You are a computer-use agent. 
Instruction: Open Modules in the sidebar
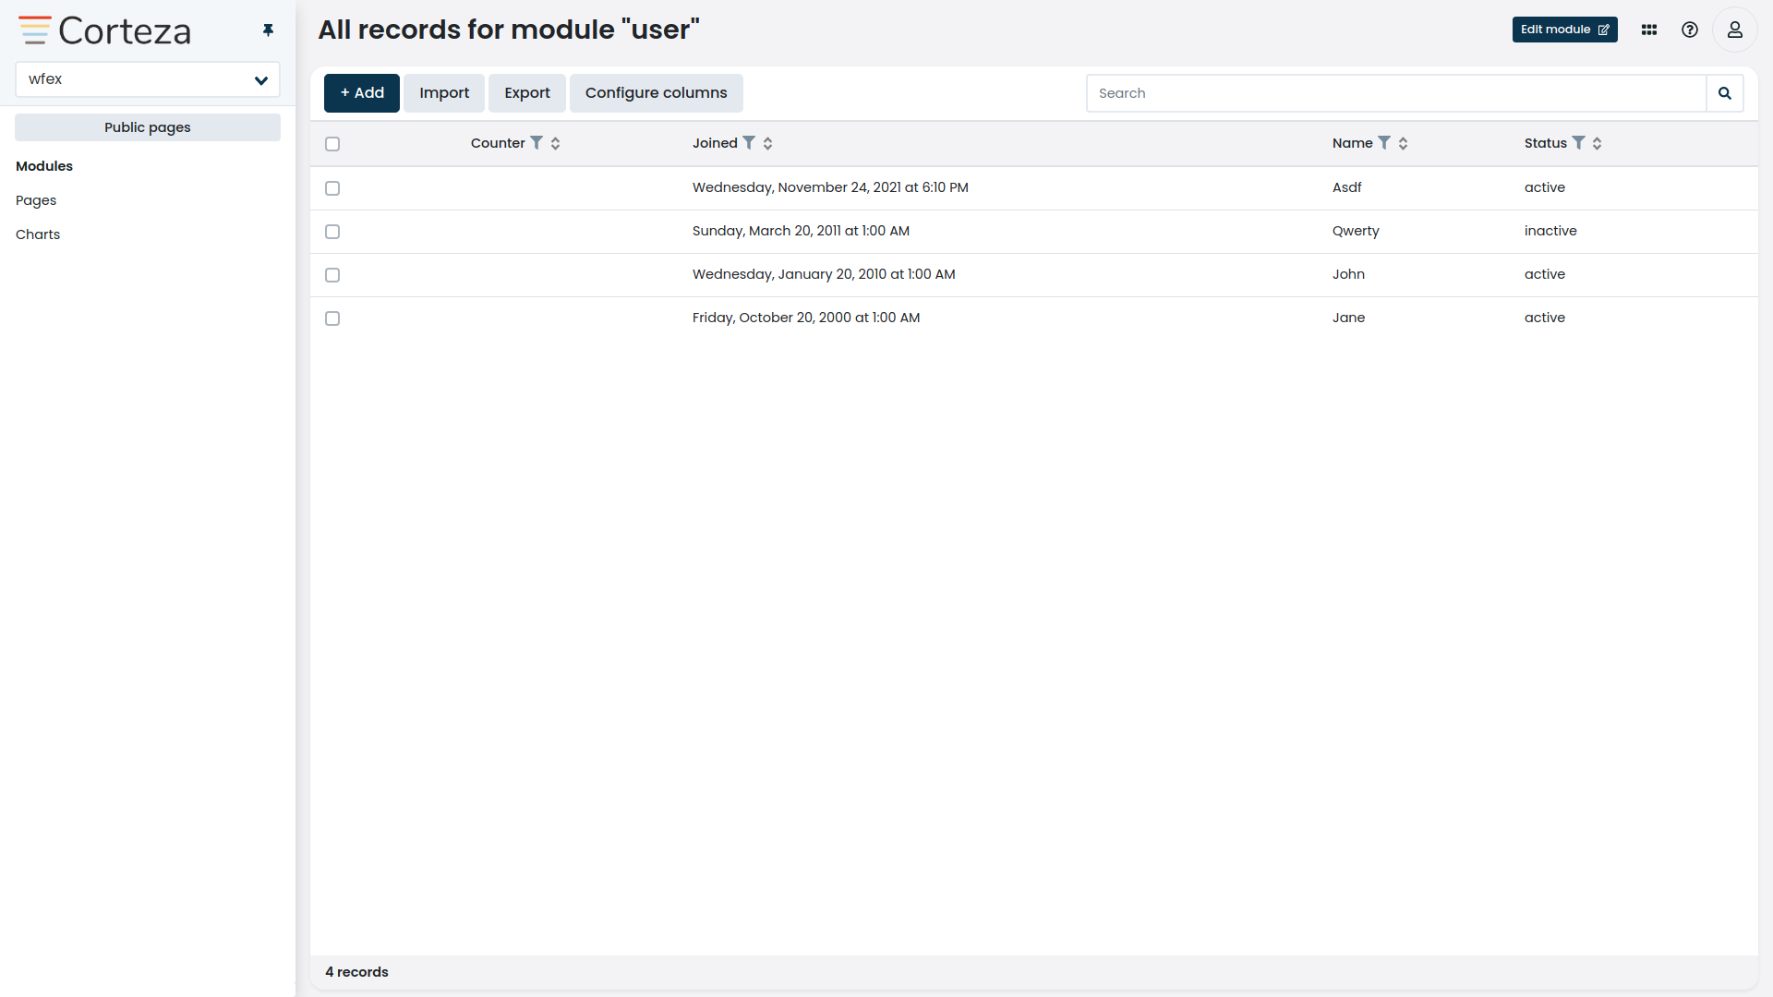(x=44, y=166)
